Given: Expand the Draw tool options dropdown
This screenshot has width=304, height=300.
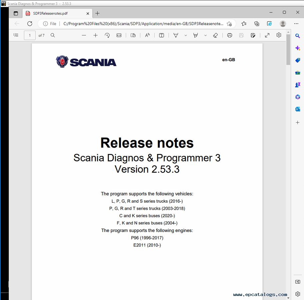Looking at the screenshot, I should [185, 36].
